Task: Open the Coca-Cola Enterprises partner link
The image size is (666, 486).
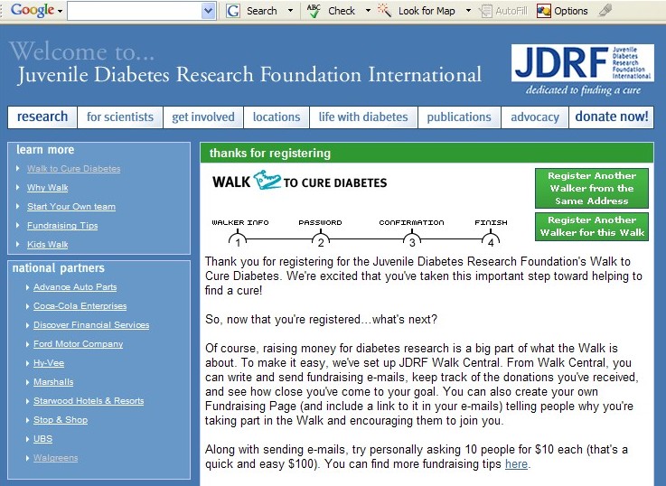Action: (80, 306)
